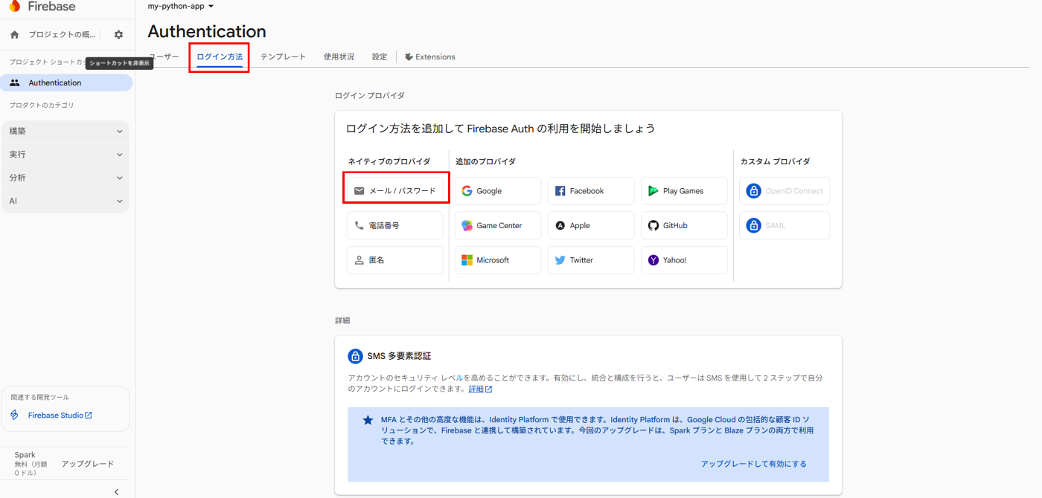
Task: Open the my-python-app project dropdown
Action: point(180,5)
